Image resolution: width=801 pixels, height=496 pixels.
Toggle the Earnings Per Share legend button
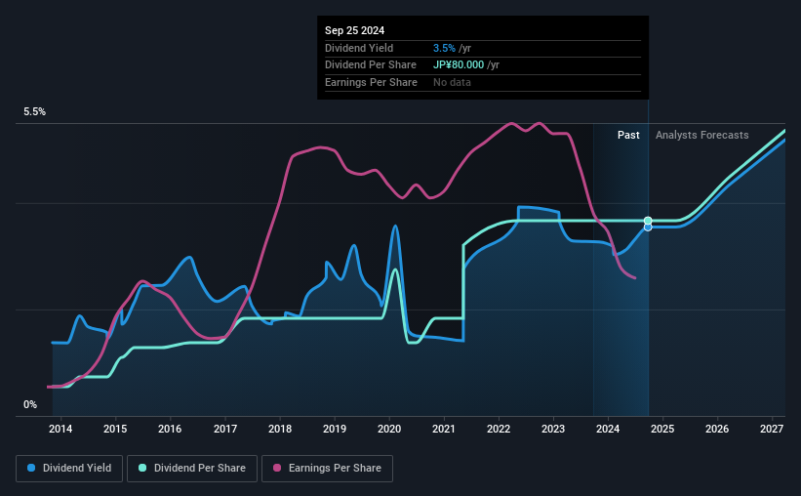click(327, 469)
